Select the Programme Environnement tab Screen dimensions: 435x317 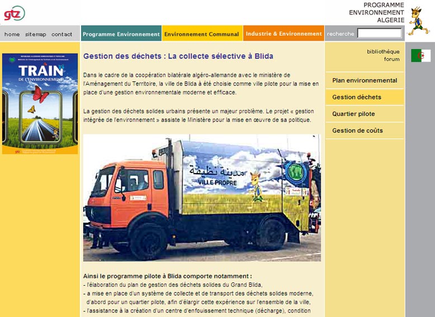click(121, 34)
